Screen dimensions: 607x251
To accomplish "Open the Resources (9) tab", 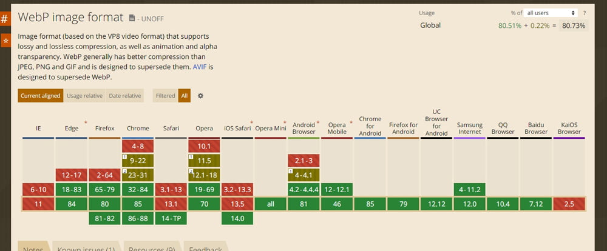I will (152, 247).
